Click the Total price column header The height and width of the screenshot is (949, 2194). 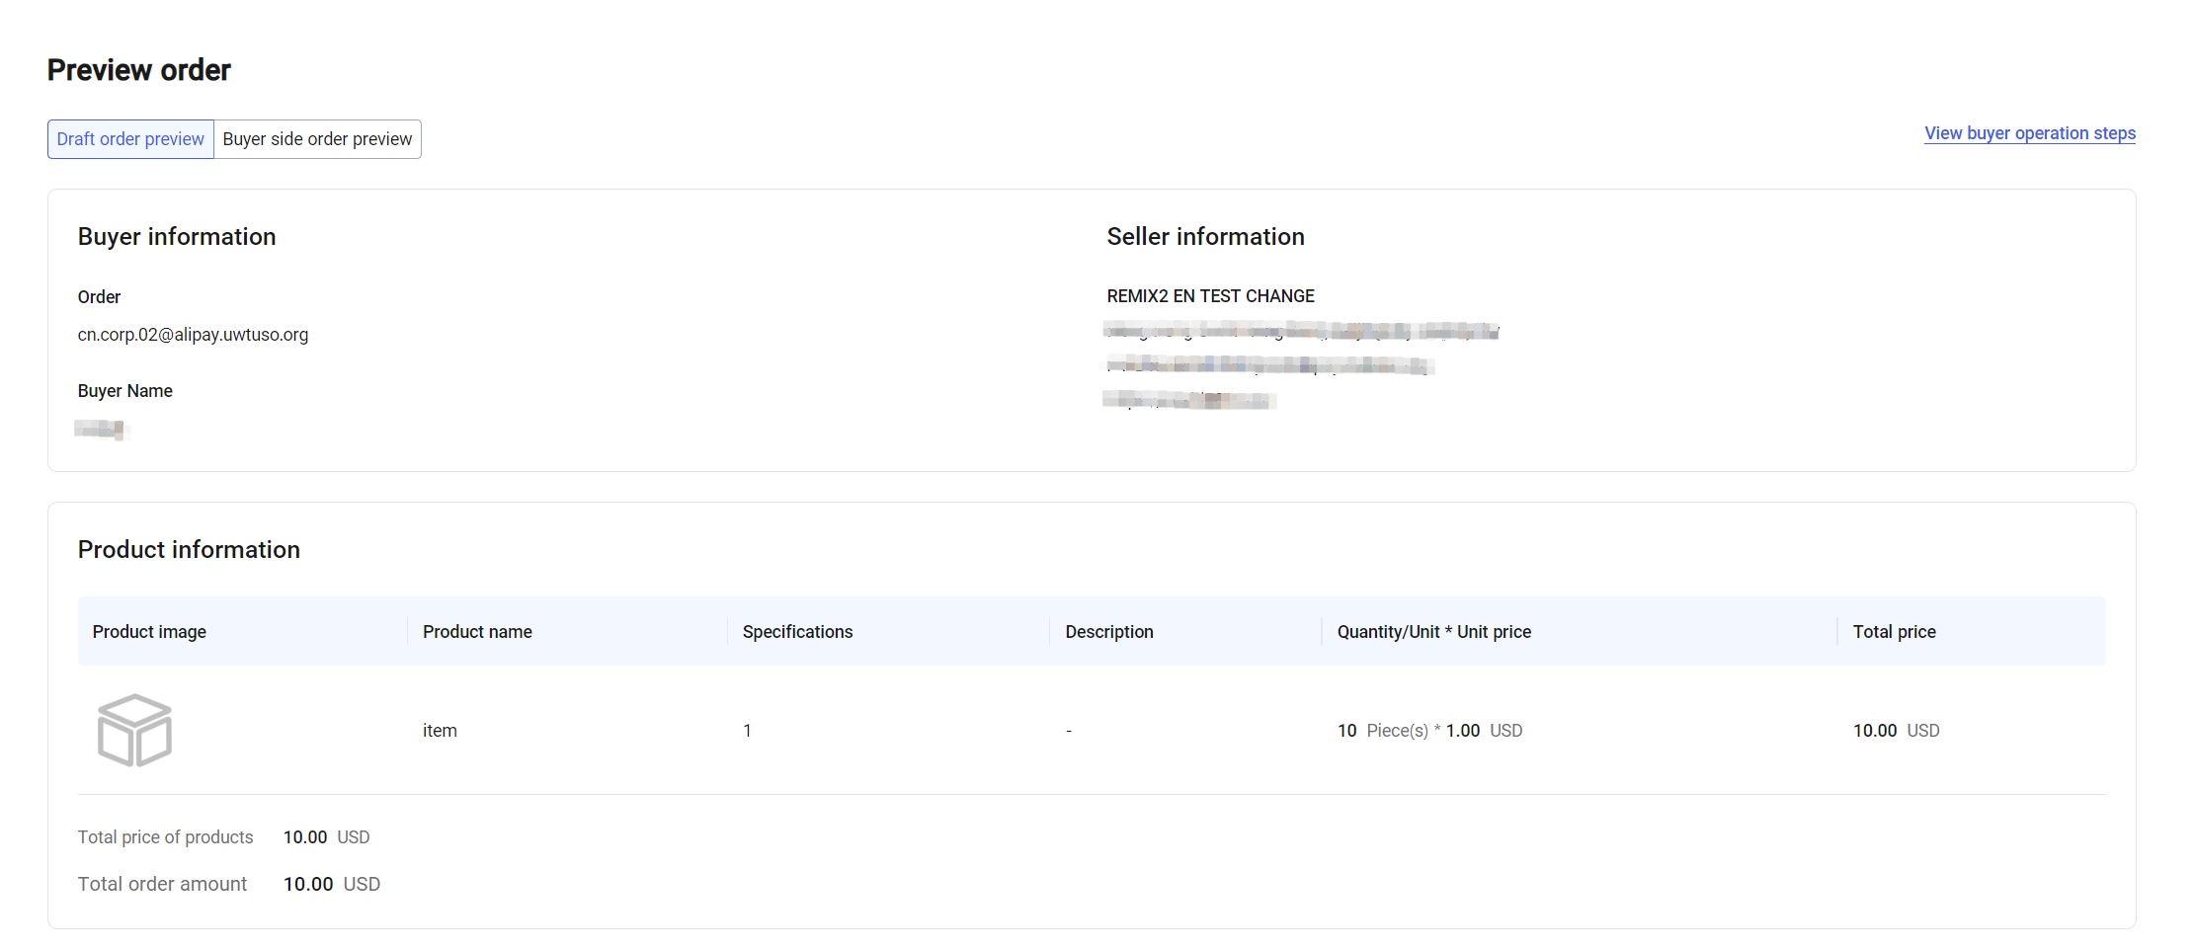tap(1894, 631)
